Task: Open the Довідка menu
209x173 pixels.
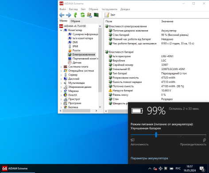Action: click(x=125, y=9)
